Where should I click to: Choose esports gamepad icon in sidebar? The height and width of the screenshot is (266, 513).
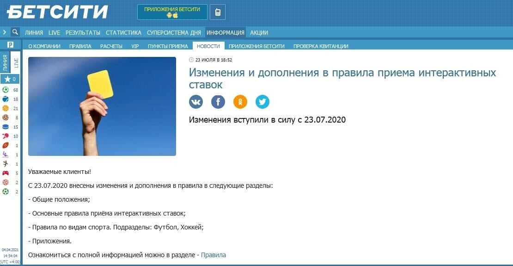(x=6, y=173)
